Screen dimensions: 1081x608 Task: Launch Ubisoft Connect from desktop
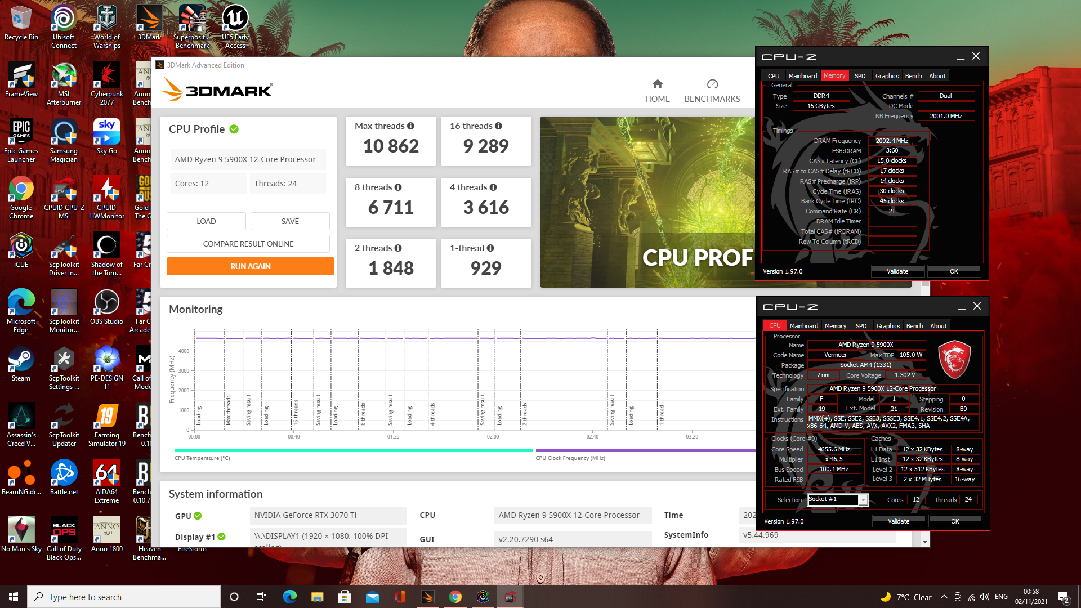click(x=64, y=26)
